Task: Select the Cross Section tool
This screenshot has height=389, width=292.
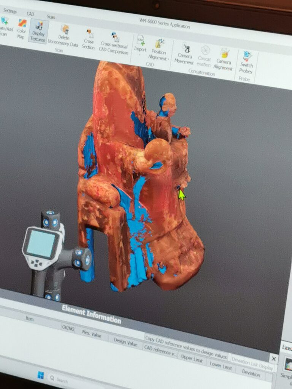Action: tap(89, 39)
